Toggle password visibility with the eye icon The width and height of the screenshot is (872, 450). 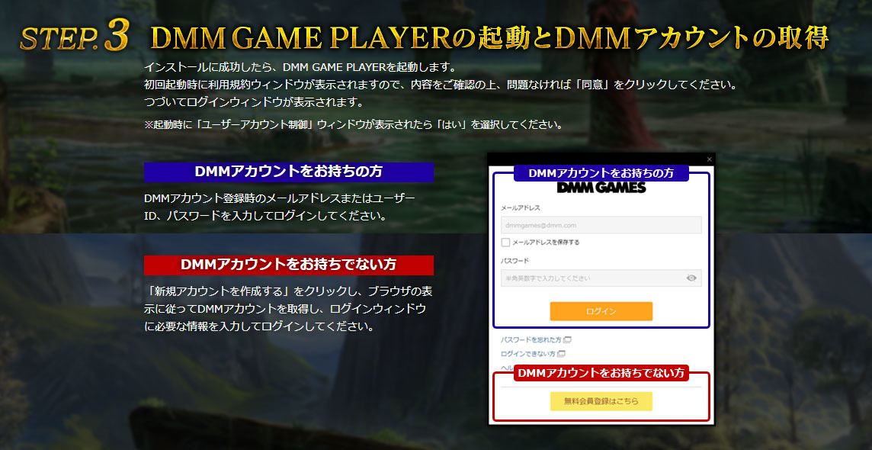pyautogui.click(x=691, y=278)
